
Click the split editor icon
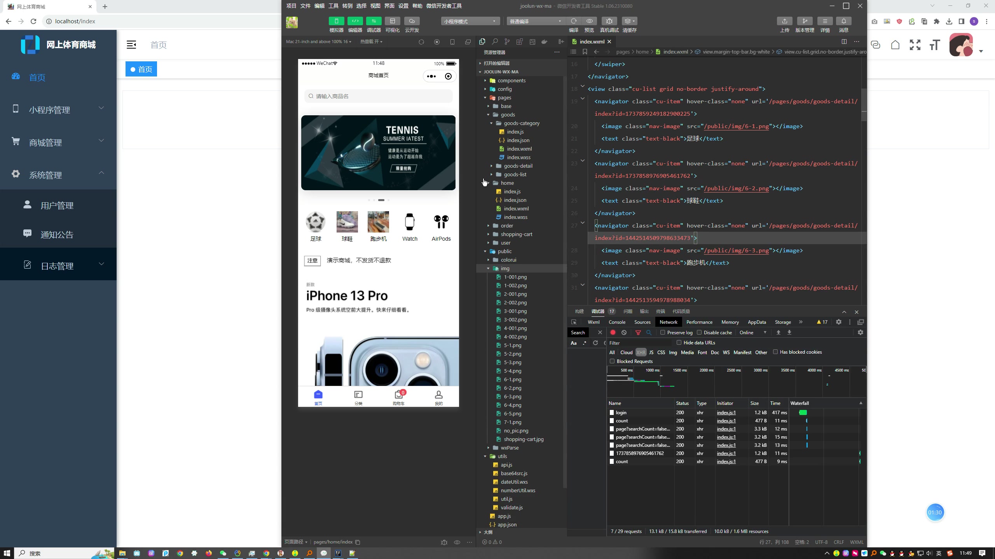844,42
